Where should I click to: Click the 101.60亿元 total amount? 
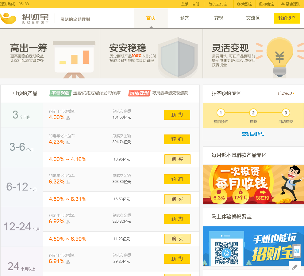point(121,117)
